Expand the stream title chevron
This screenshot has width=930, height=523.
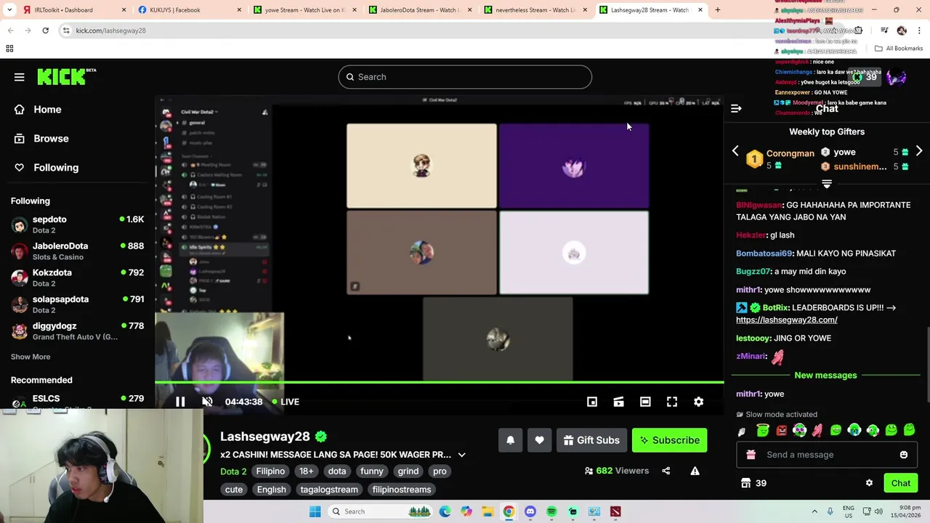(x=461, y=455)
